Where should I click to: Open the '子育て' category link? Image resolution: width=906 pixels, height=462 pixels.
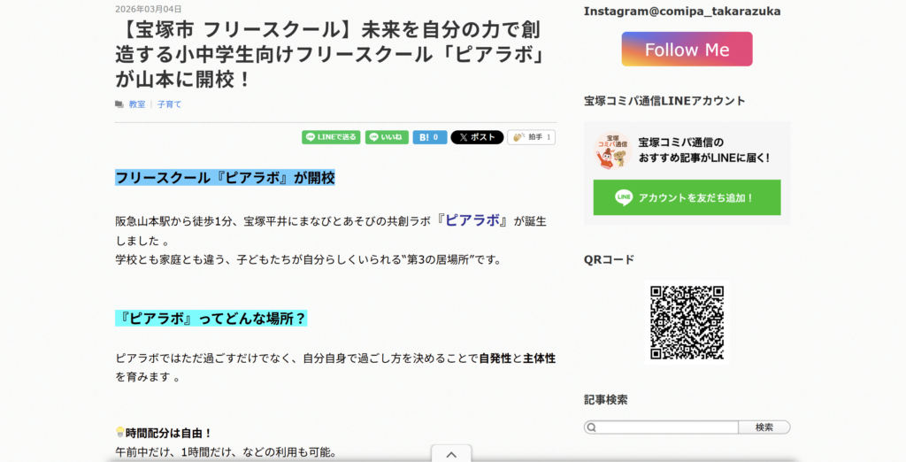(169, 104)
